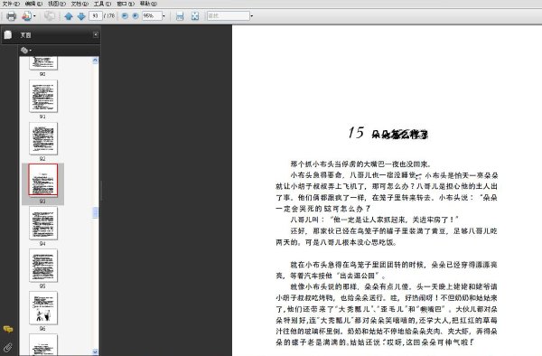Open the Find field dropdown arrow
The height and width of the screenshot is (356, 542).
[x=252, y=16]
